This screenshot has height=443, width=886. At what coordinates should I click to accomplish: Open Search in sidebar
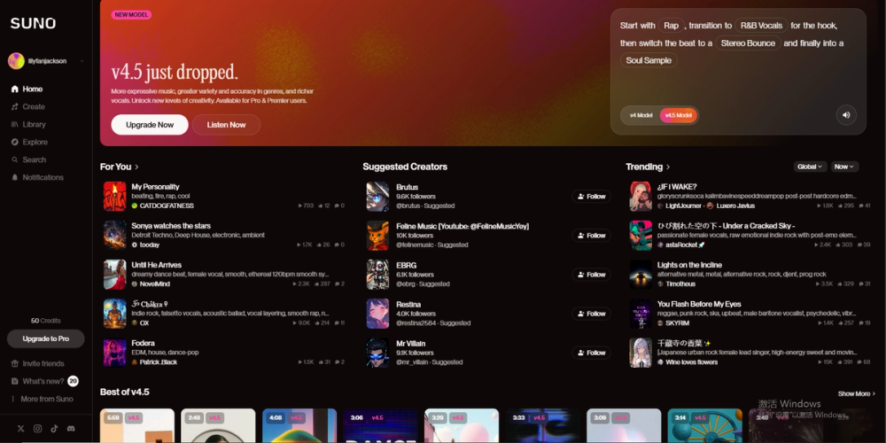(x=28, y=159)
